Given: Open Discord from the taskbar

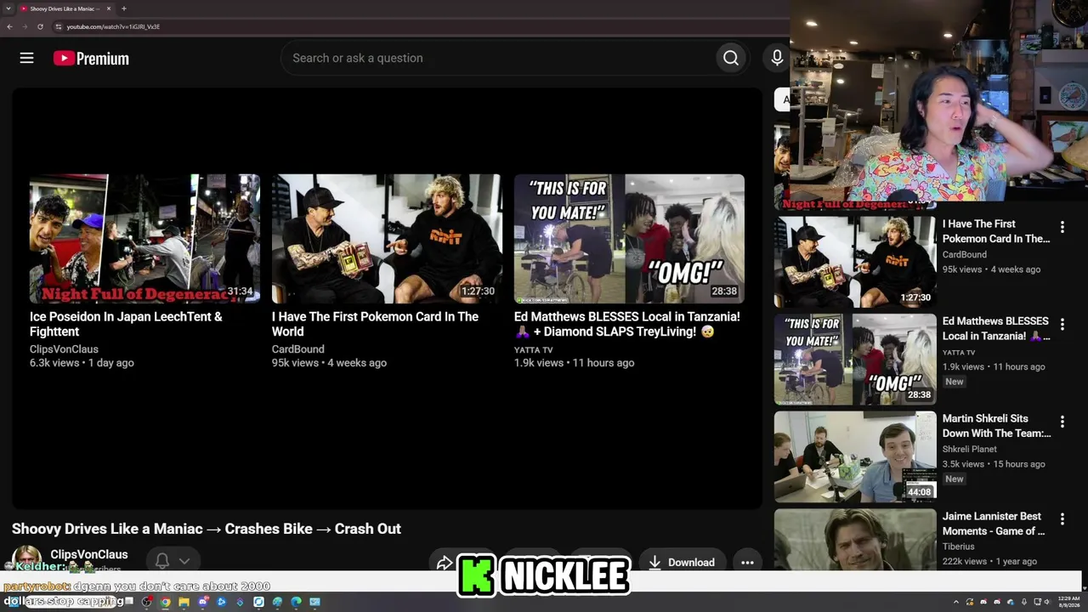Looking at the screenshot, I should point(202,602).
